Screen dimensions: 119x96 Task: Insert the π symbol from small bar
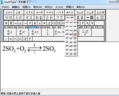pyautogui.click(x=6, y=23)
